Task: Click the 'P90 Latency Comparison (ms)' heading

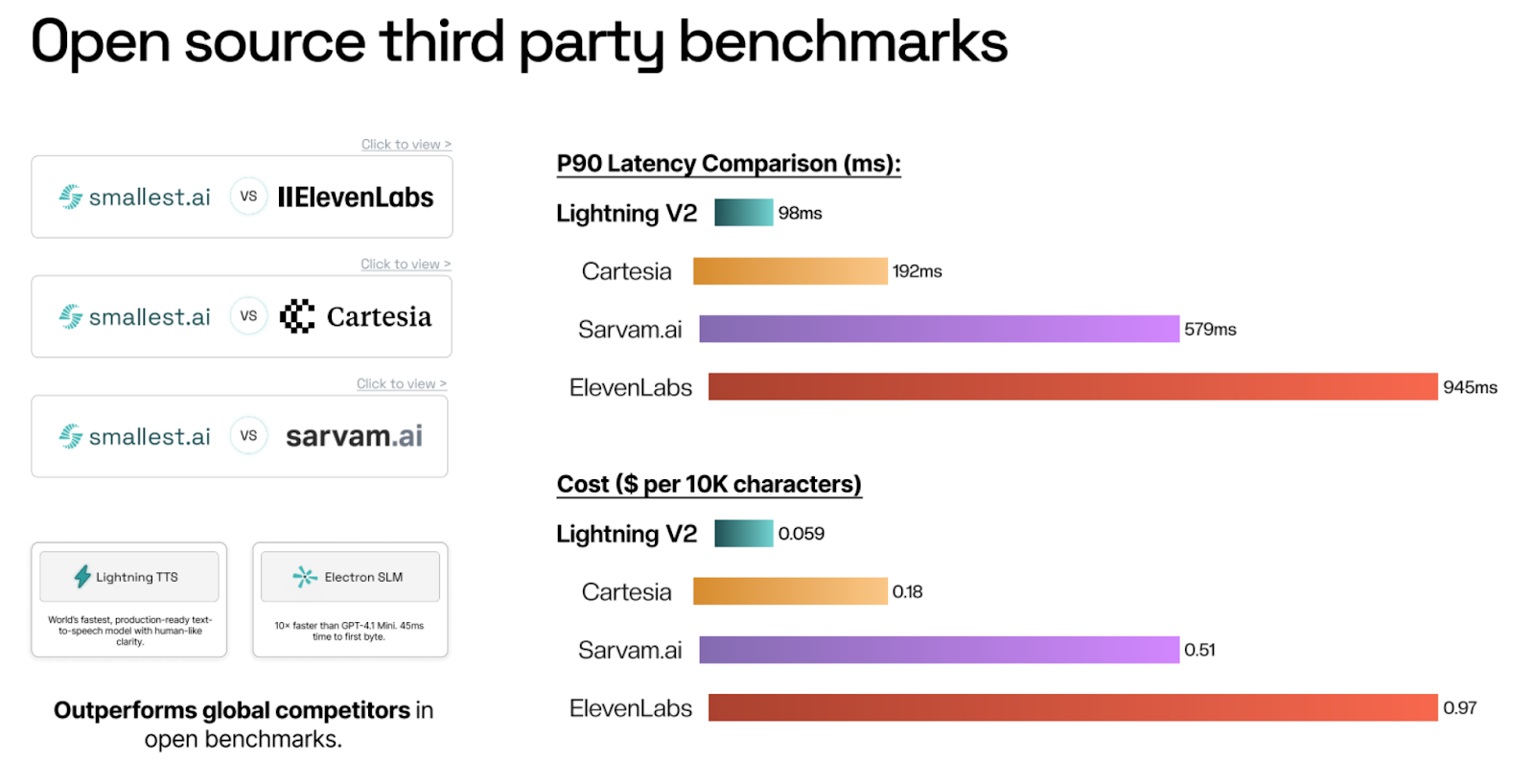Action: coord(729,164)
